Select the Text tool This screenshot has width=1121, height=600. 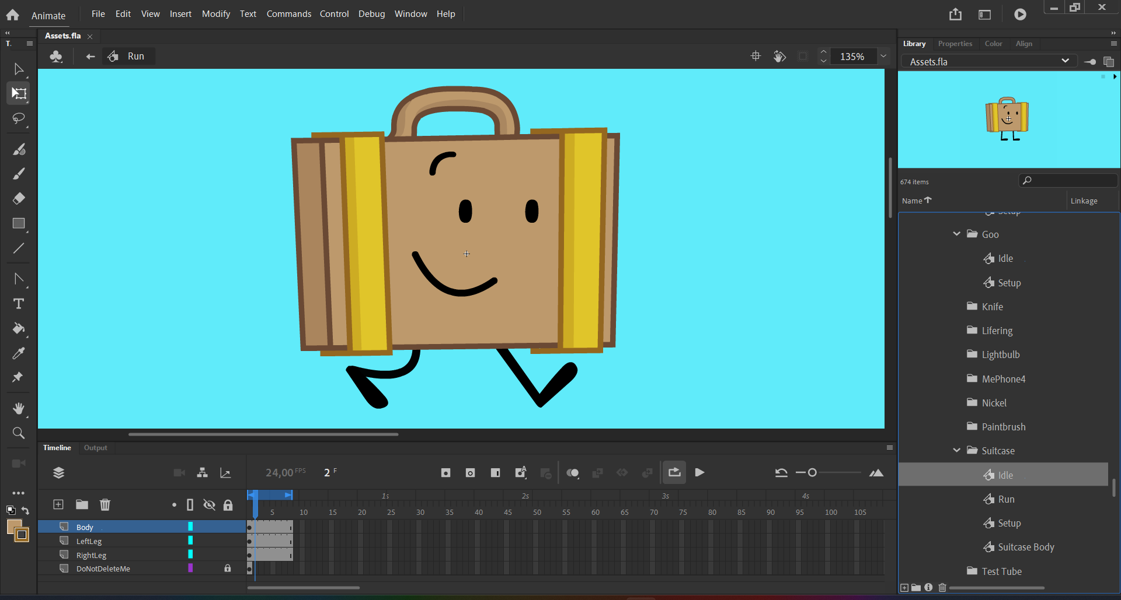(x=19, y=304)
